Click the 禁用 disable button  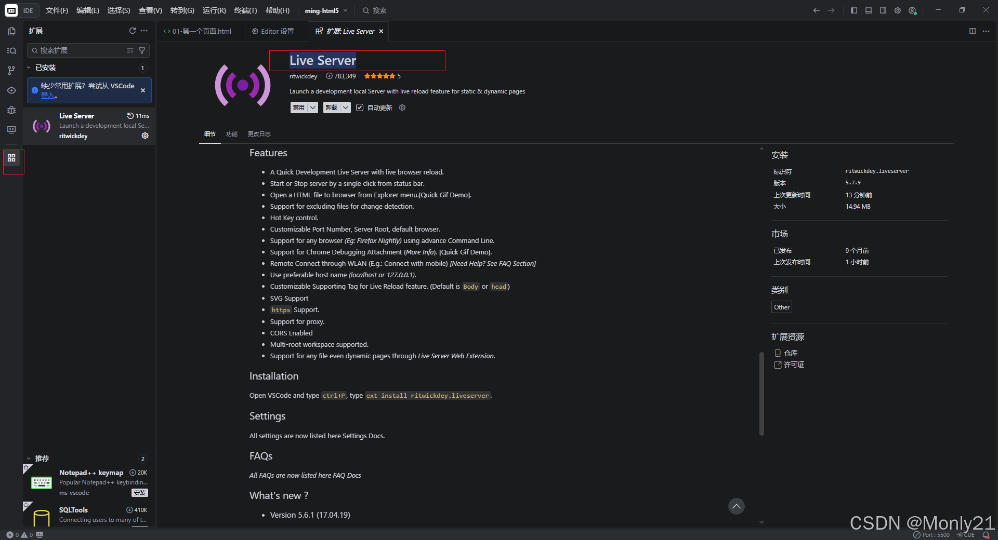[x=299, y=107]
